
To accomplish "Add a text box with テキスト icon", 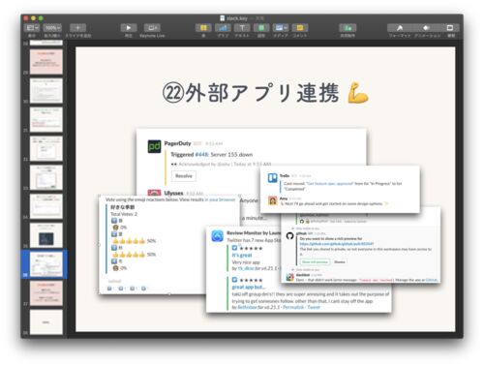I will 242,28.
